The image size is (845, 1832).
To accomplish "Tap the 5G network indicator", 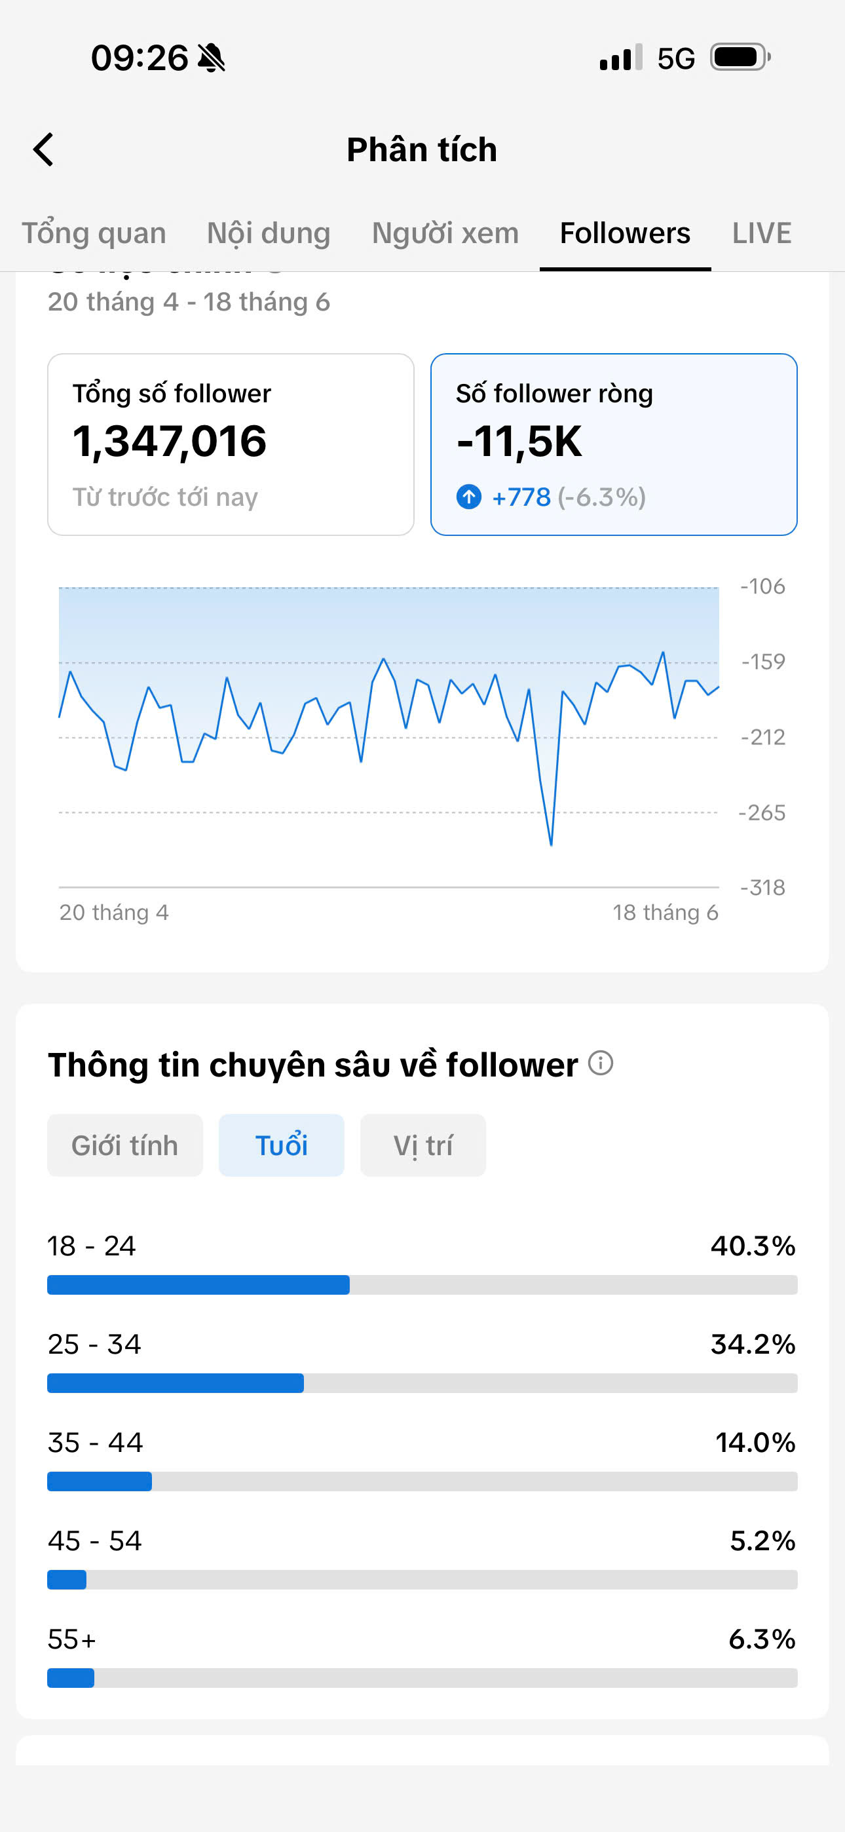I will click(676, 58).
